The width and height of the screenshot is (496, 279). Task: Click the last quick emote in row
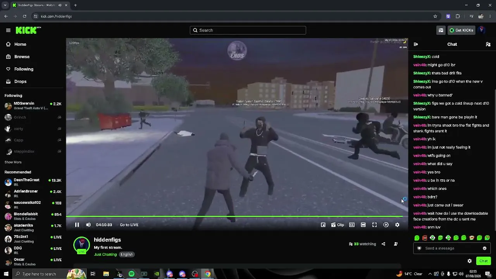487,238
